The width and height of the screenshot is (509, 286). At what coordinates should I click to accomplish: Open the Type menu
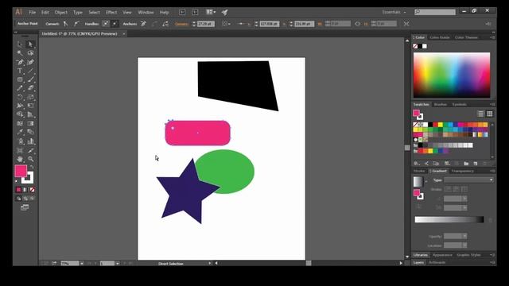pos(78,13)
